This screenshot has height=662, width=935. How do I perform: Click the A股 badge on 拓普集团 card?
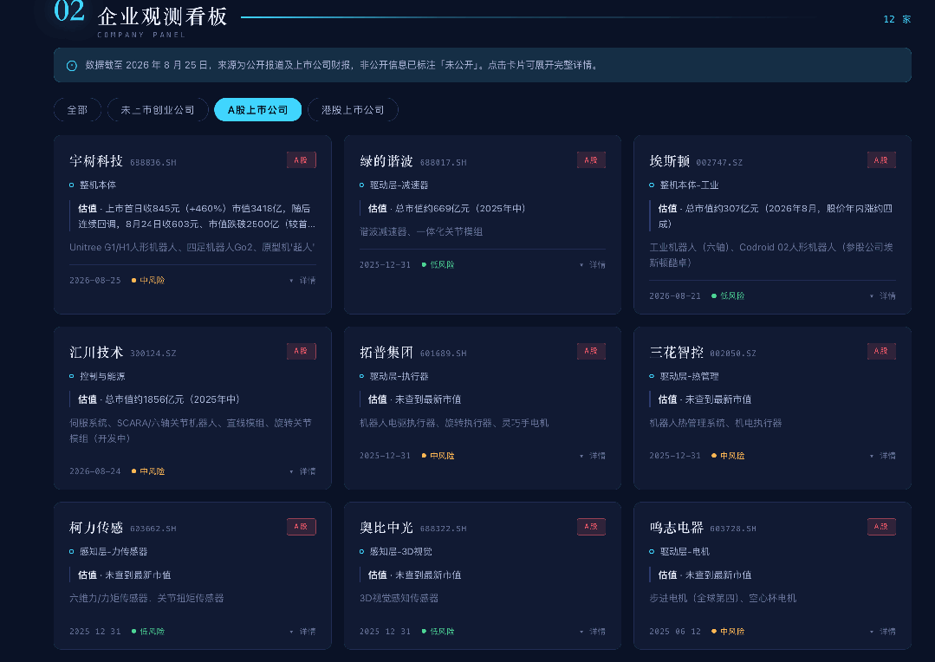[x=591, y=351]
